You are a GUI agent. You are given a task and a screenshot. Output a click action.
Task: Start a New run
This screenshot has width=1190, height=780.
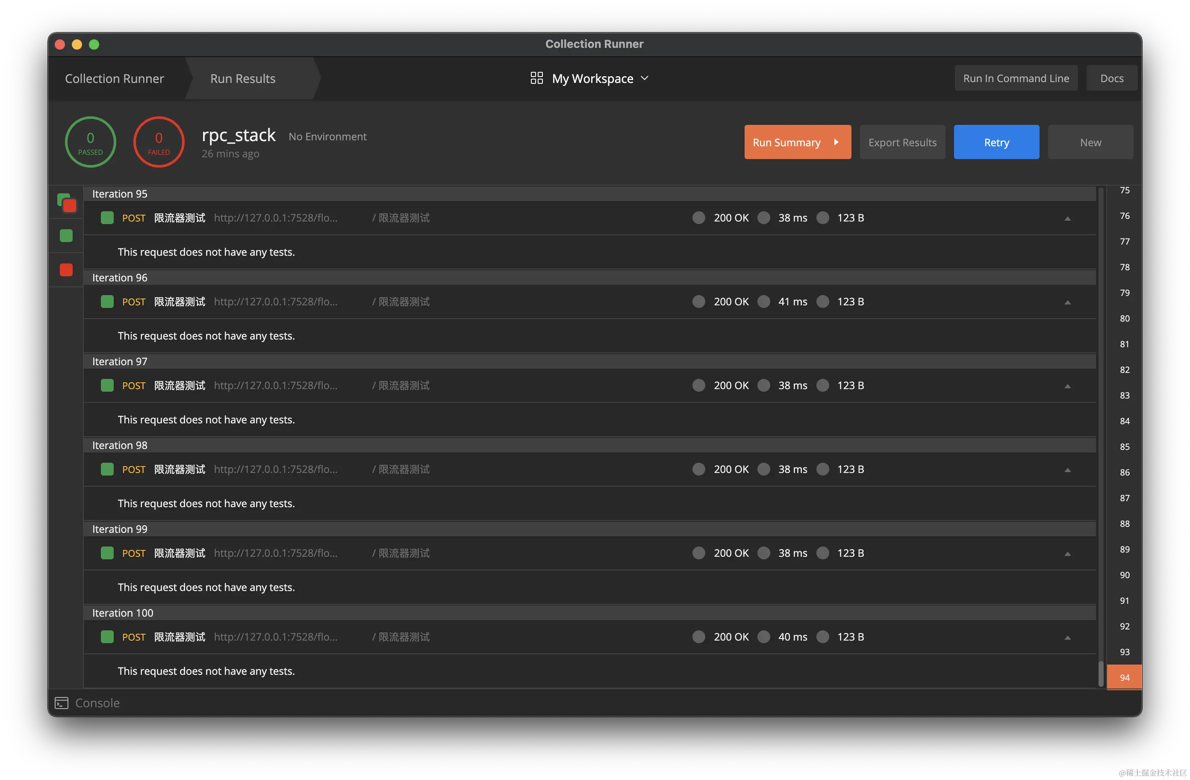[1090, 142]
